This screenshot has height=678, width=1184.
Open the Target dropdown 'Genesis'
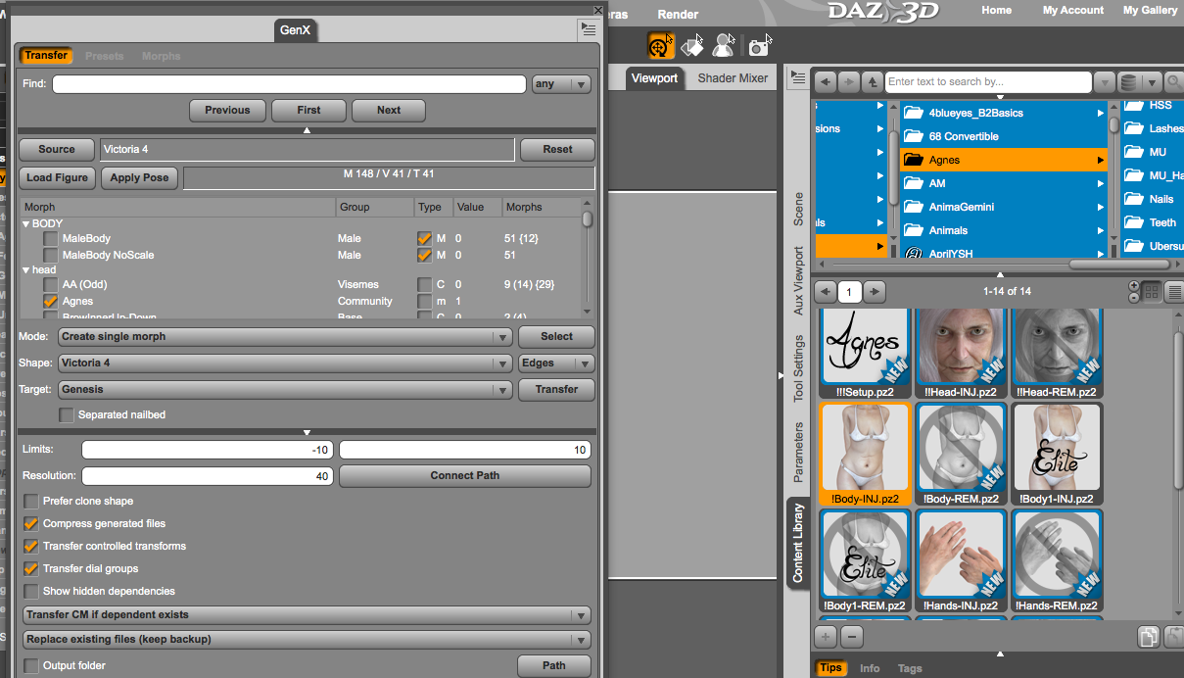click(285, 389)
